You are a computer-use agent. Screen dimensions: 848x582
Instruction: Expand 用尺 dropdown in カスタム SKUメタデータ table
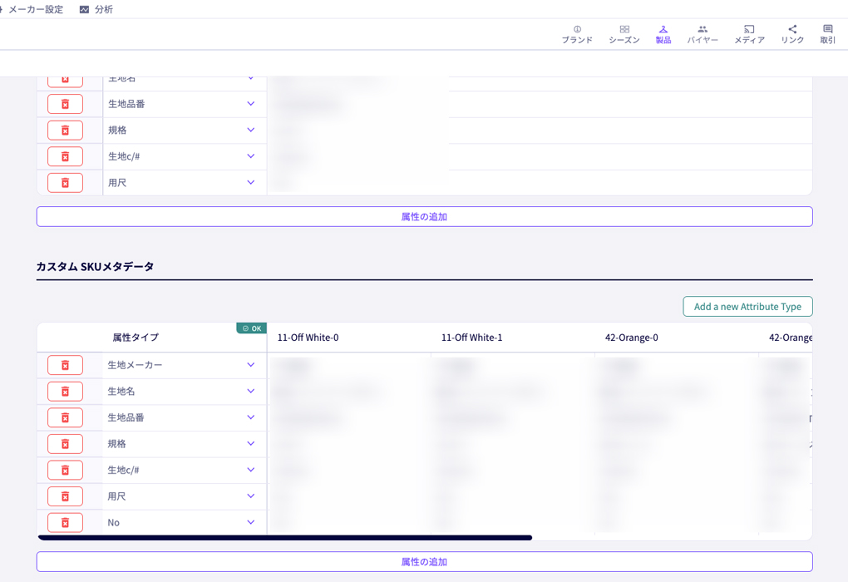point(251,496)
